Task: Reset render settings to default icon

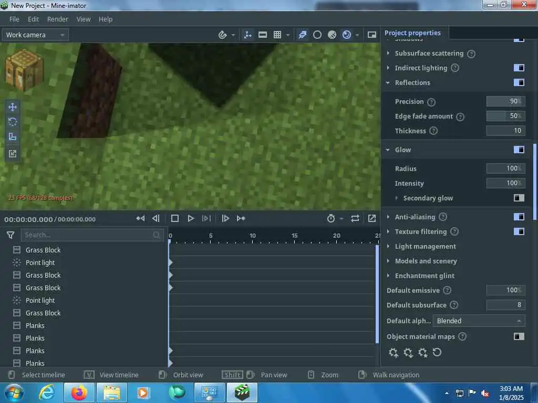Action: click(437, 352)
